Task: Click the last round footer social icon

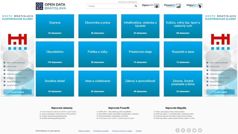Action: coord(200,130)
